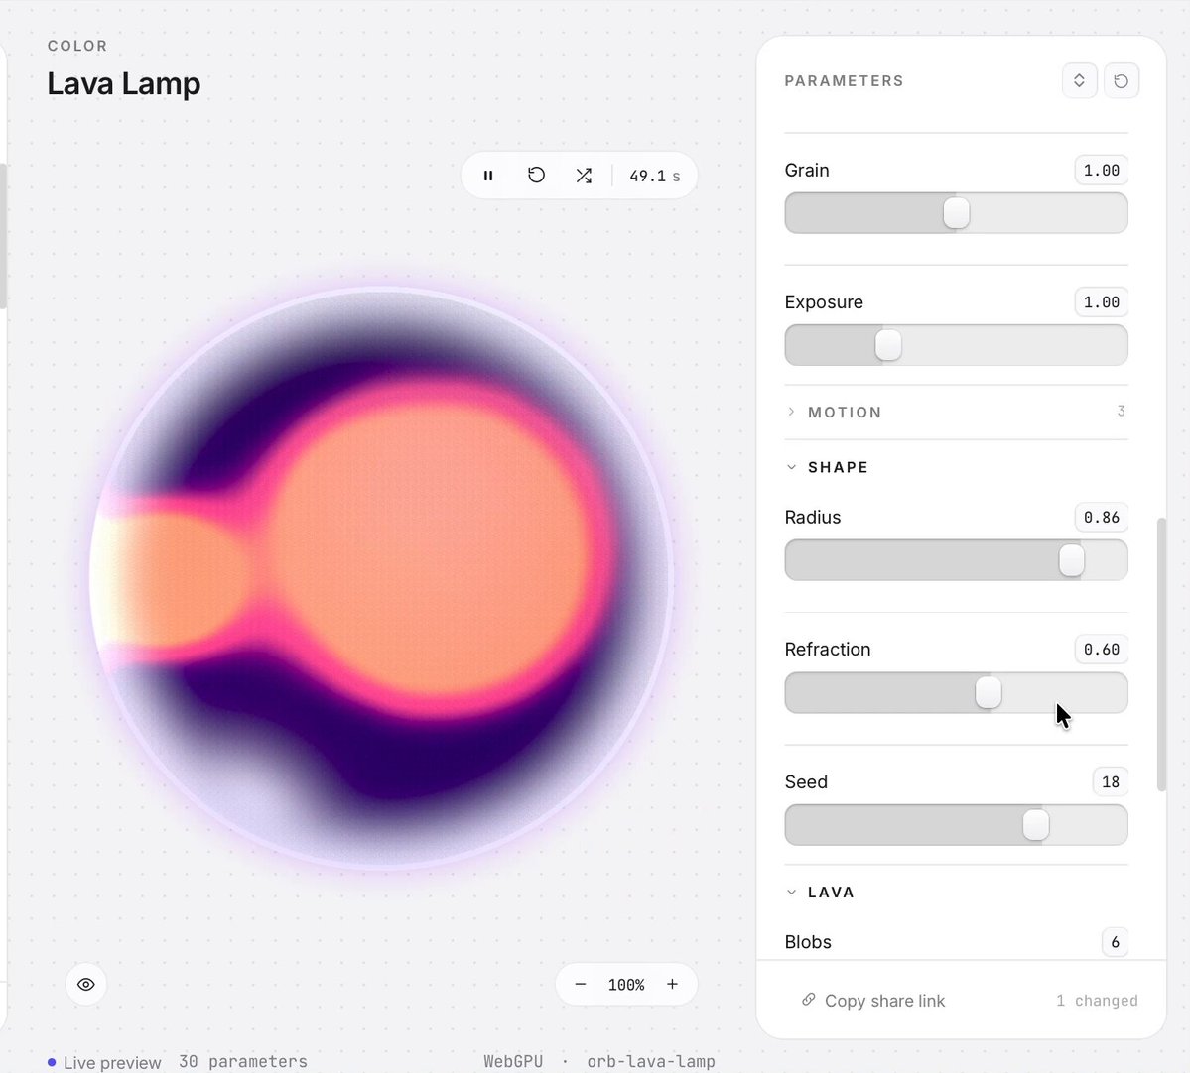
Task: Restart the animation timer
Action: pyautogui.click(x=536, y=176)
